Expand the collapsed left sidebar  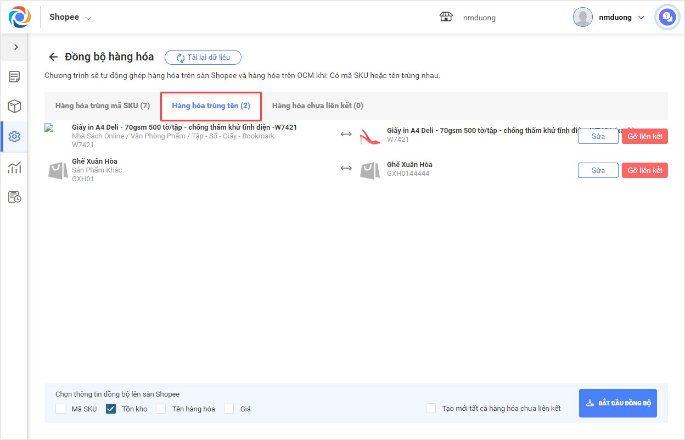(16, 47)
